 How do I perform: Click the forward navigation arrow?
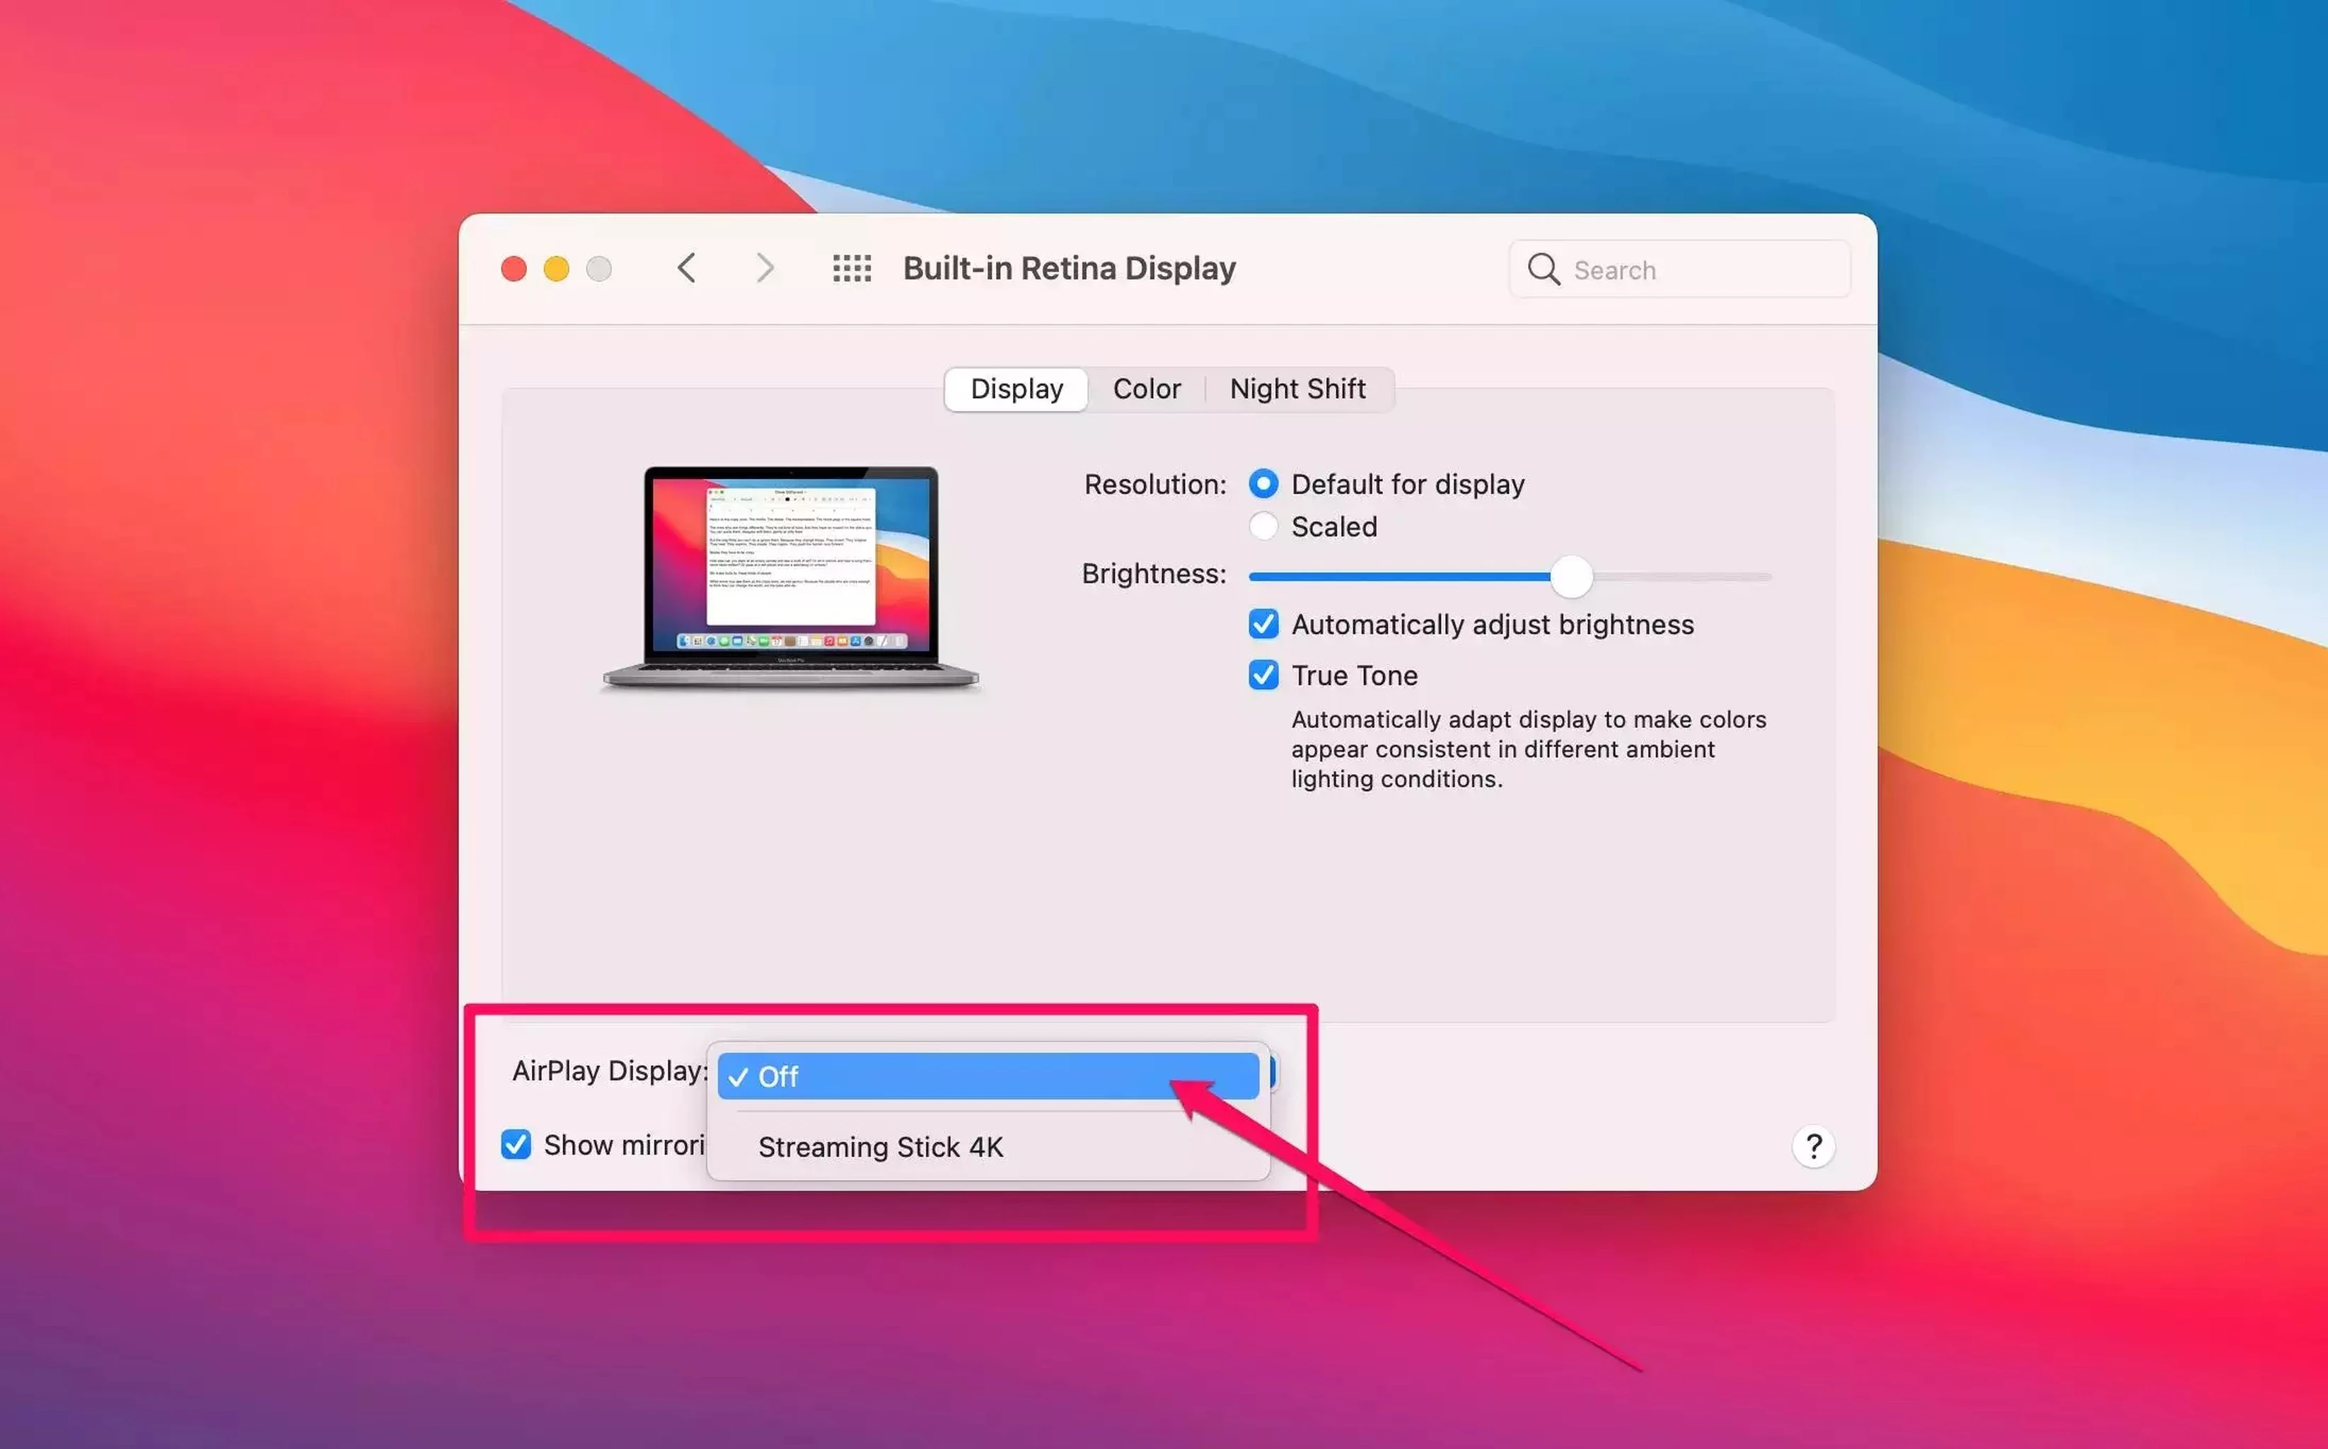[x=761, y=267]
